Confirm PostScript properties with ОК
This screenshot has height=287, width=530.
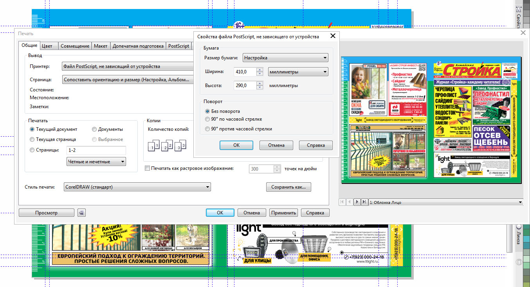pyautogui.click(x=236, y=145)
